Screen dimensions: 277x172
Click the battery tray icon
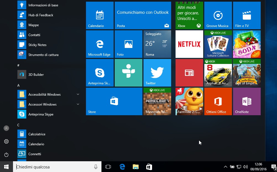click(232, 167)
